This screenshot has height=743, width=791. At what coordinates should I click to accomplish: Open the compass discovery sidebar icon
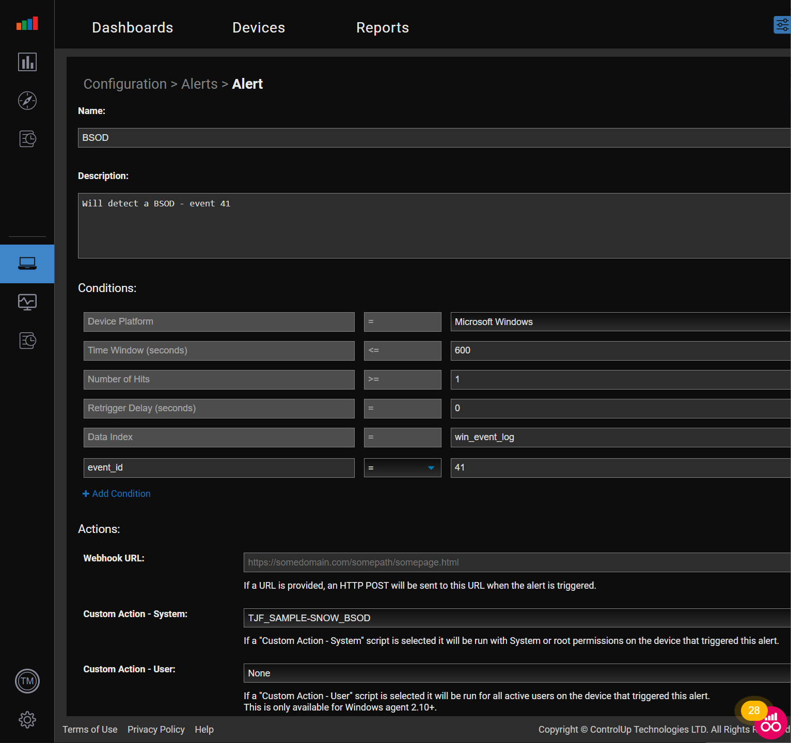27,101
